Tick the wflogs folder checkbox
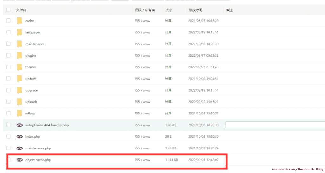 pos(9,114)
